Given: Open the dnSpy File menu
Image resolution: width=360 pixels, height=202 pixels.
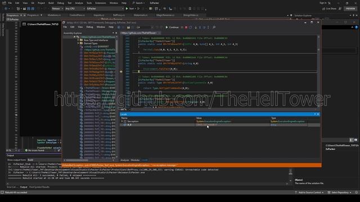Looking at the screenshot, I should (65, 27).
